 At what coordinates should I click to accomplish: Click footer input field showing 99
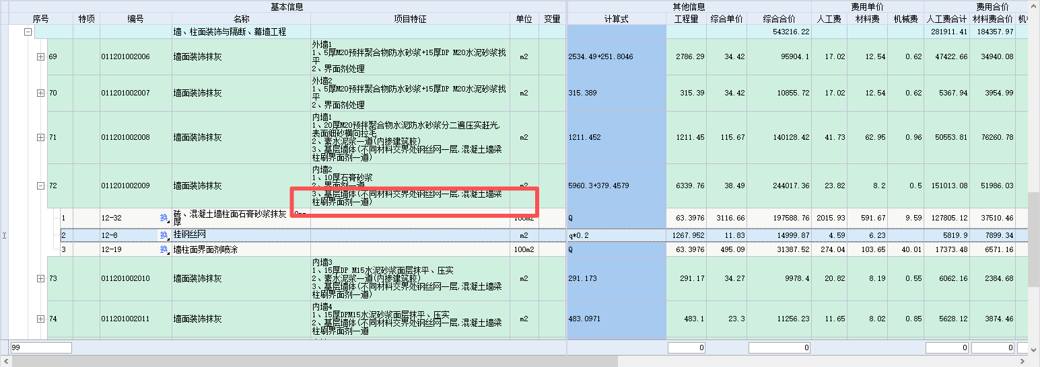(x=41, y=348)
